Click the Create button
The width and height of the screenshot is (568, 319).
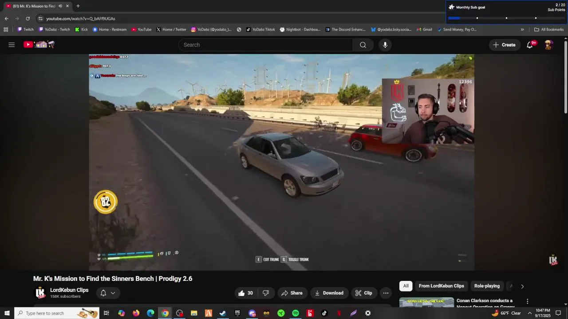505,45
